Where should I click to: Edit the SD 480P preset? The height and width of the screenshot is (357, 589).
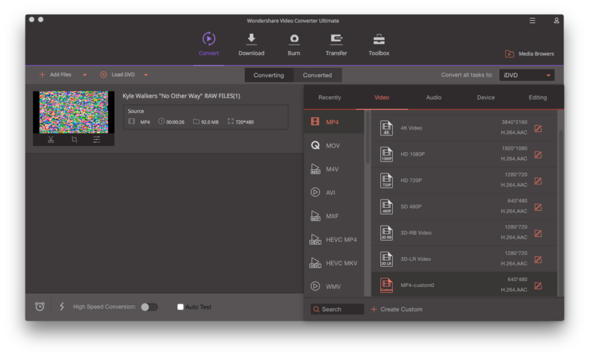pyautogui.click(x=538, y=207)
